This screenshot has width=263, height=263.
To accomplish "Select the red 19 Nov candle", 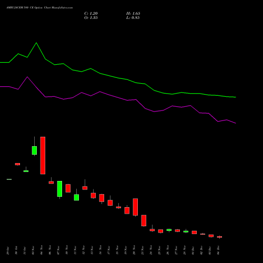I will [x=127, y=210].
